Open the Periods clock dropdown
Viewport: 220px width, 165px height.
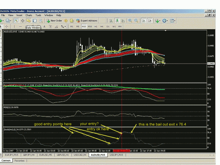coord(165,21)
